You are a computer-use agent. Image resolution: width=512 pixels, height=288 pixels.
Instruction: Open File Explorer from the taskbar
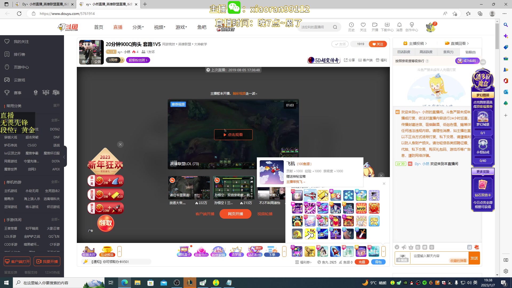138,283
